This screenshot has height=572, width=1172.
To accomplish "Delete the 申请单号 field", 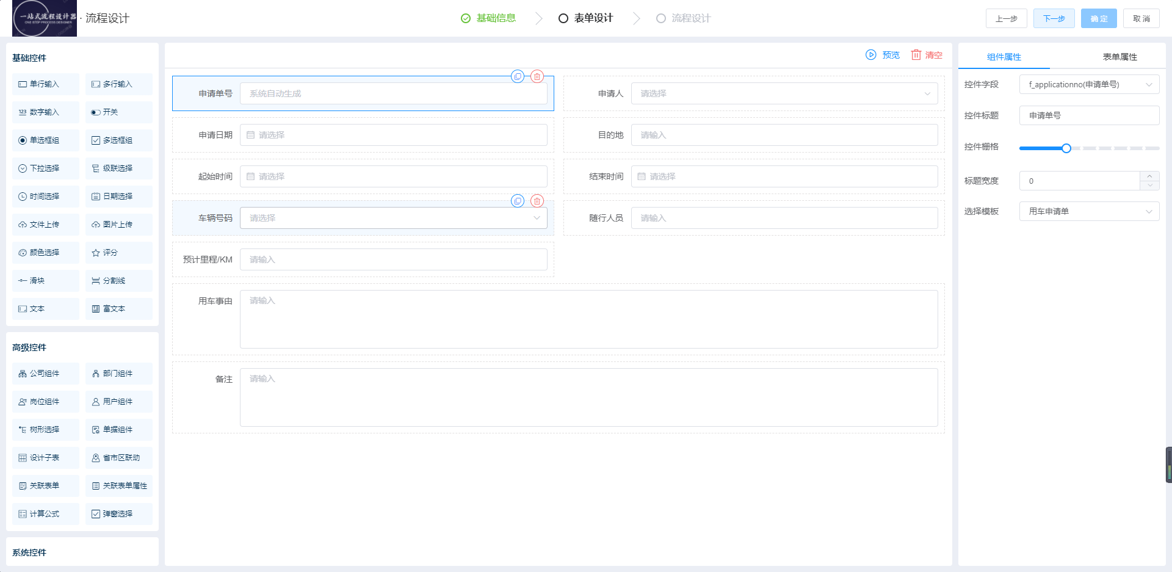I will tap(537, 76).
